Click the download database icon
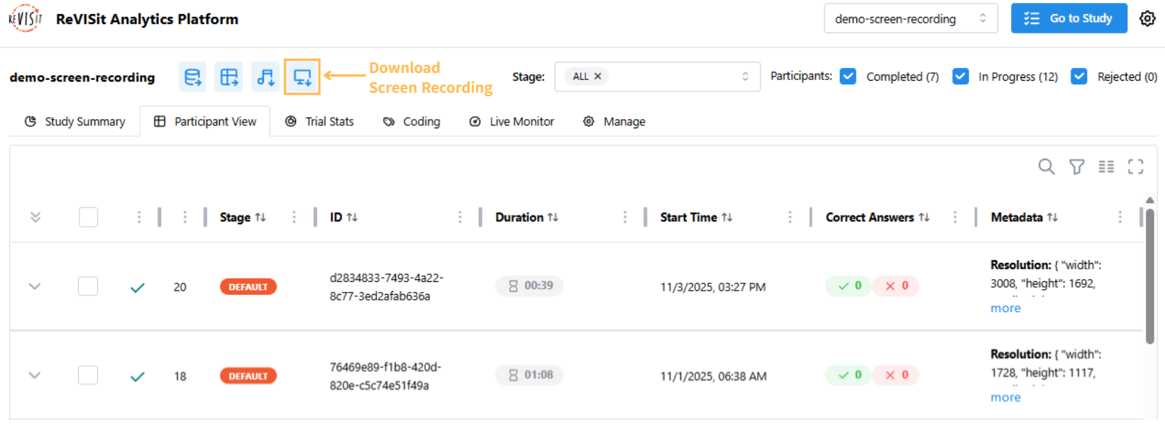 [193, 77]
